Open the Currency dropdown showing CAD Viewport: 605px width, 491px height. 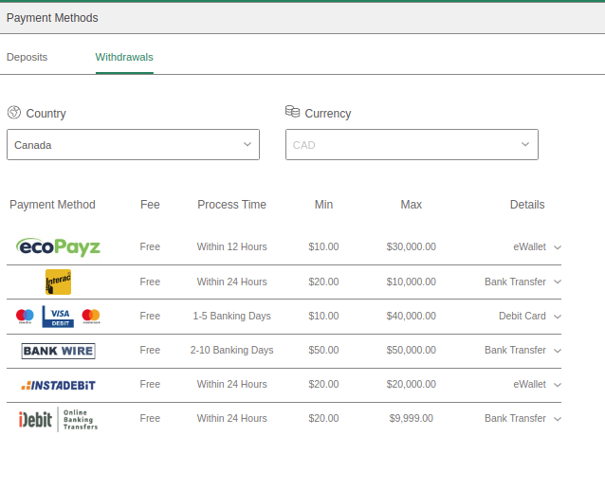pyautogui.click(x=412, y=145)
